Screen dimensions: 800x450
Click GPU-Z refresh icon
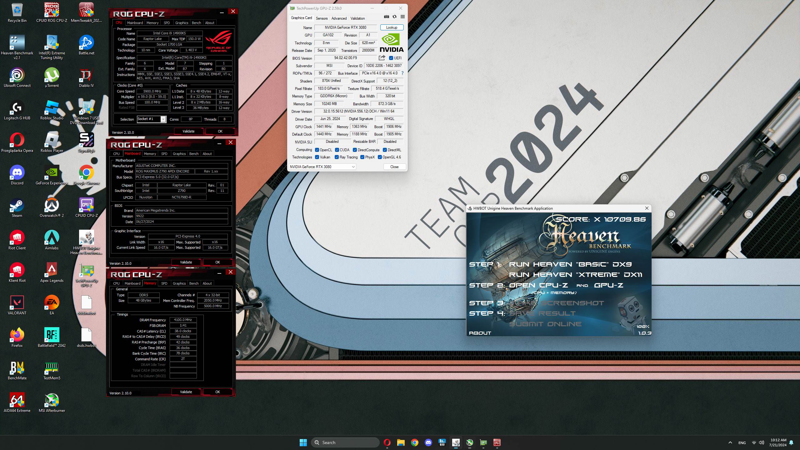(395, 17)
